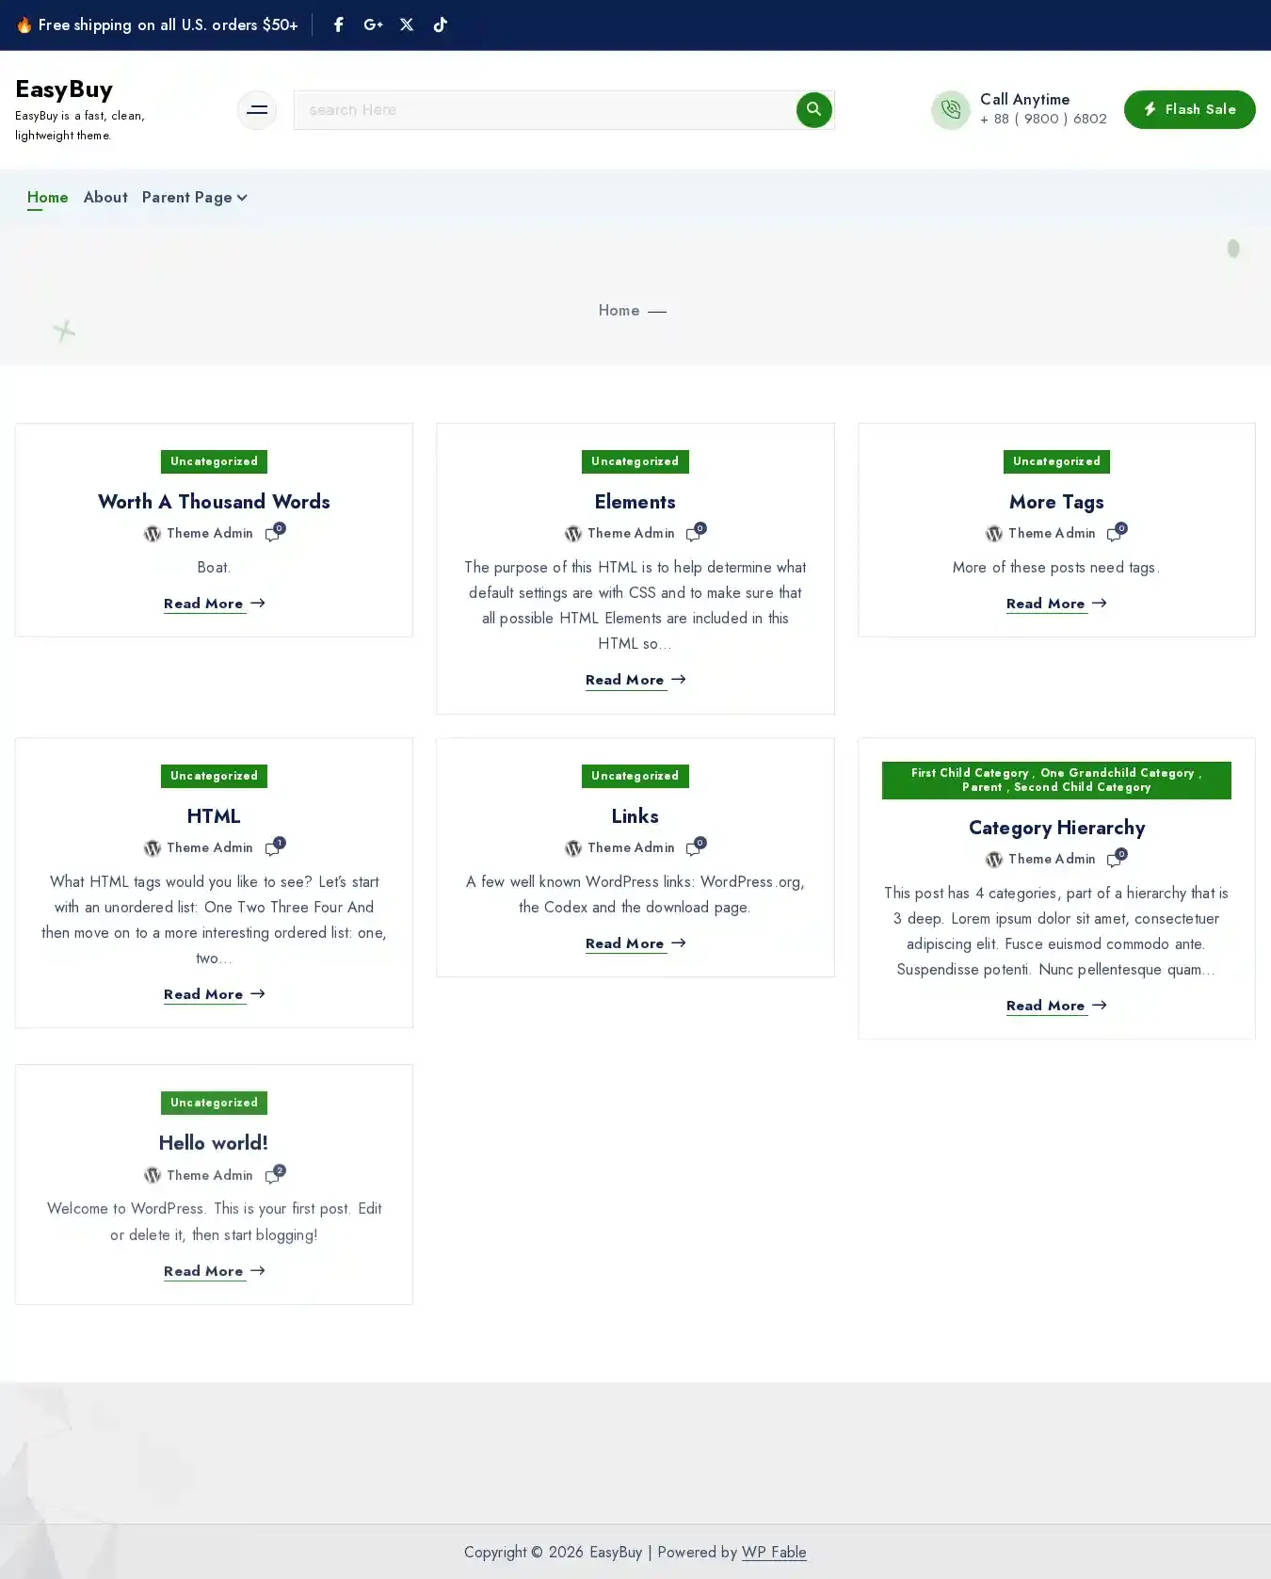Click Read More under Hello world! excerpt
Viewport: 1271px width, 1579px height.
click(214, 1271)
